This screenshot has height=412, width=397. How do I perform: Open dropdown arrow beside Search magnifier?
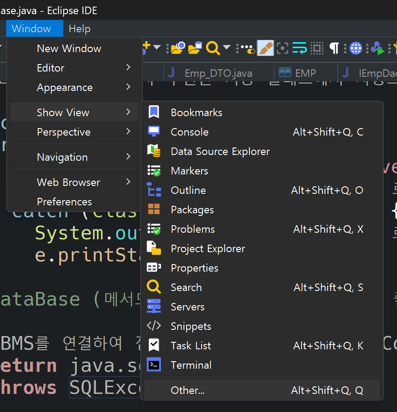[226, 48]
